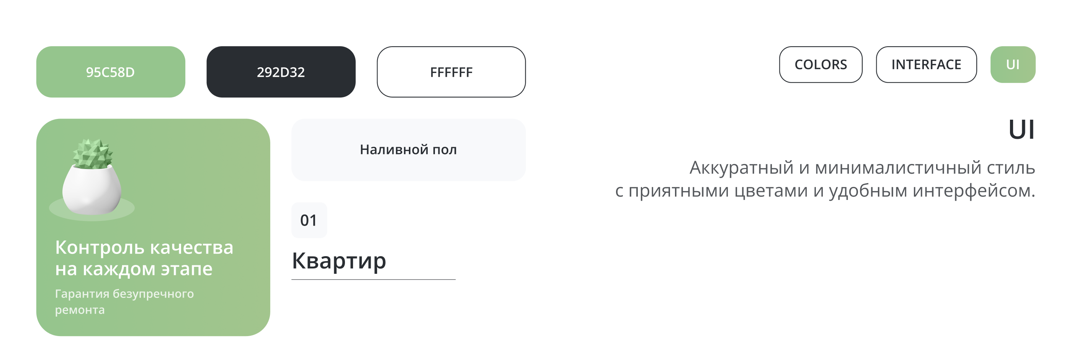This screenshot has height=364, width=1072.
Task: Open the INTERFACE tab
Action: pyautogui.click(x=926, y=64)
